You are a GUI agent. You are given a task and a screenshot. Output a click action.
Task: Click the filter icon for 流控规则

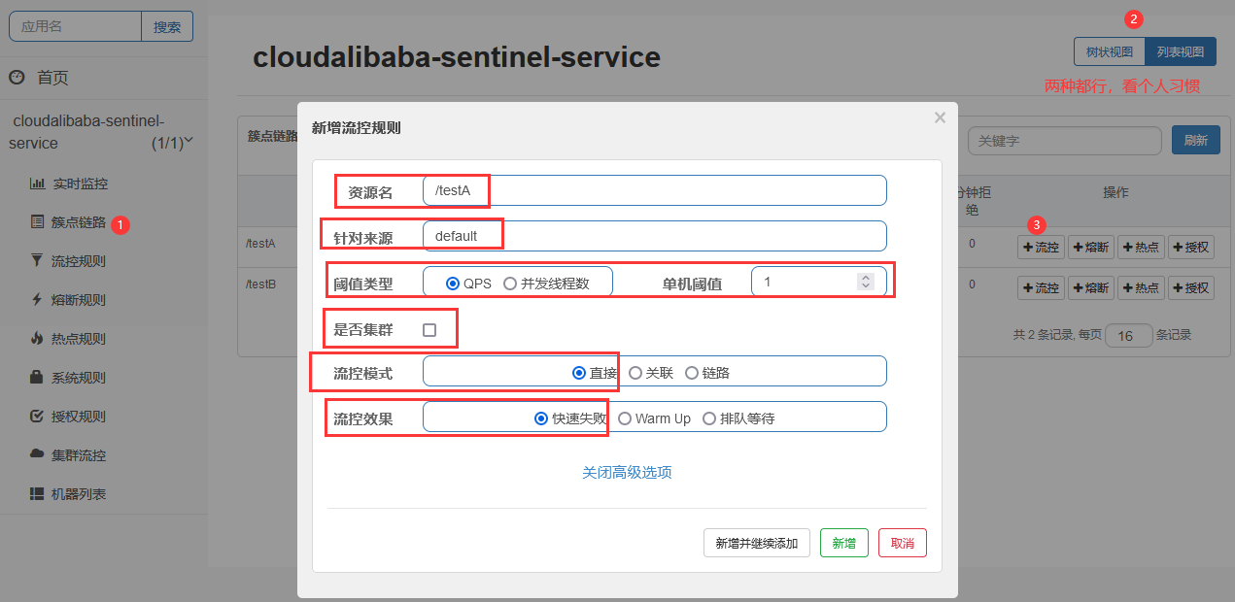37,260
